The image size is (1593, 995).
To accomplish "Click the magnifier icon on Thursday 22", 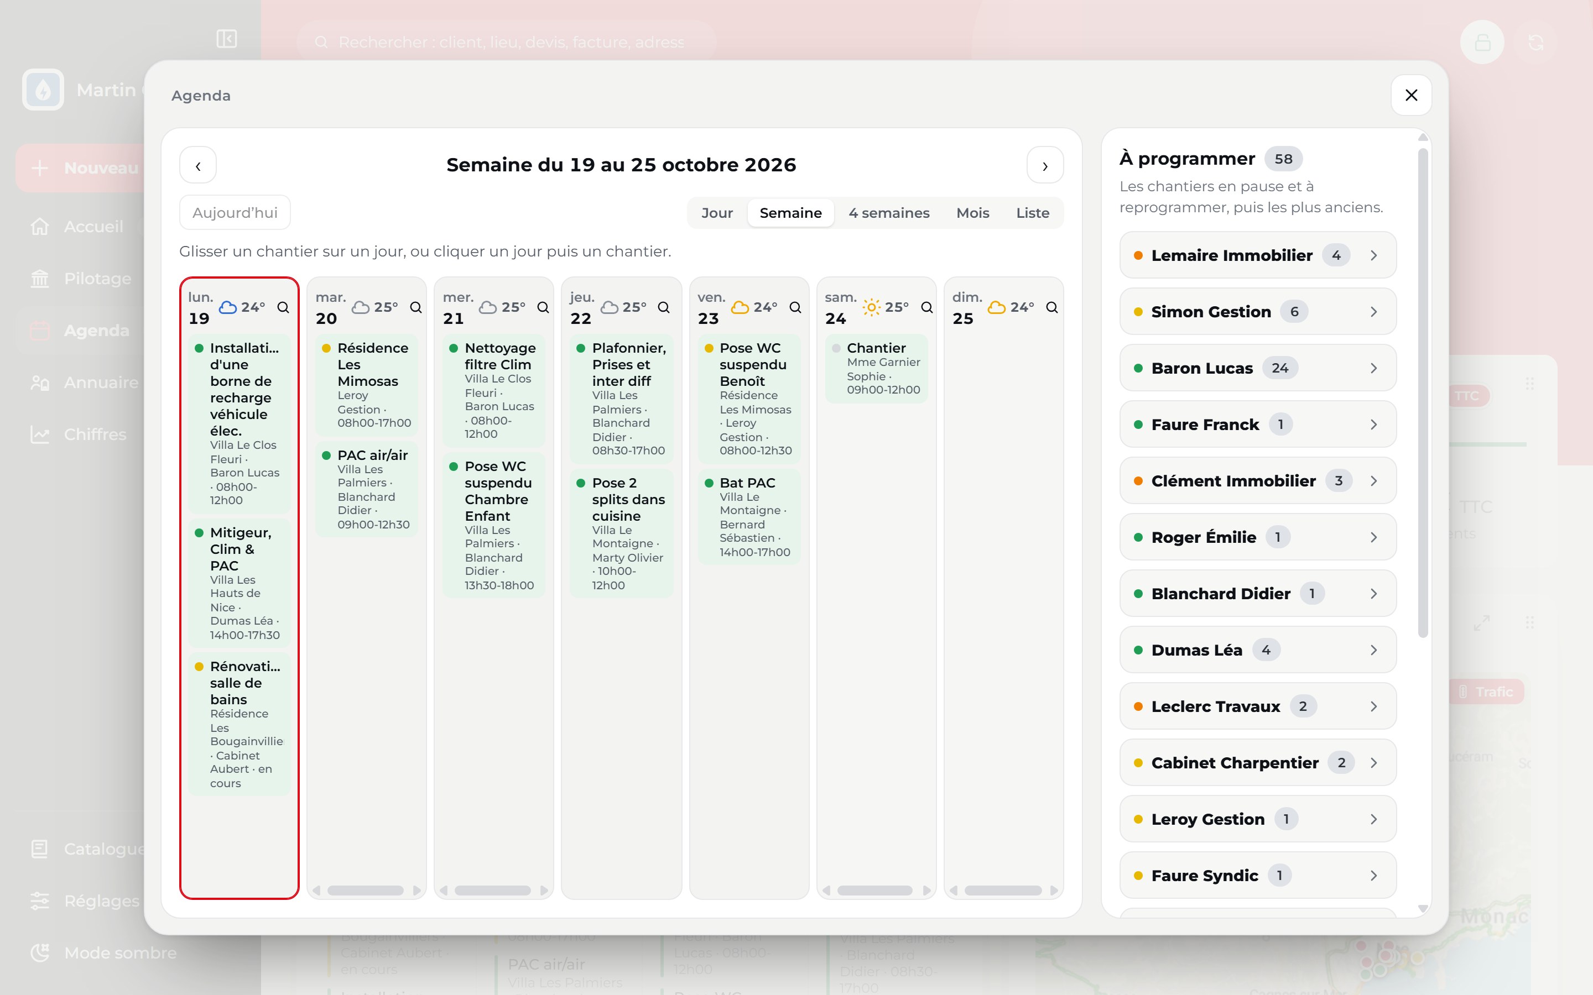I will [x=664, y=307].
